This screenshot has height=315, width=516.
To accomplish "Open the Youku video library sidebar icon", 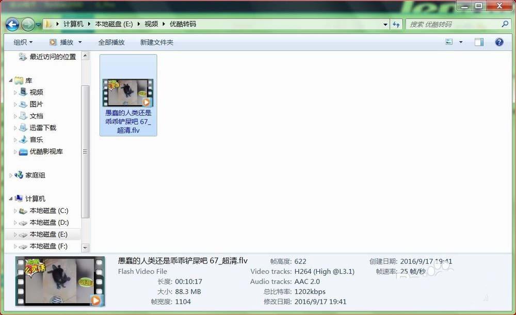I will [x=23, y=151].
